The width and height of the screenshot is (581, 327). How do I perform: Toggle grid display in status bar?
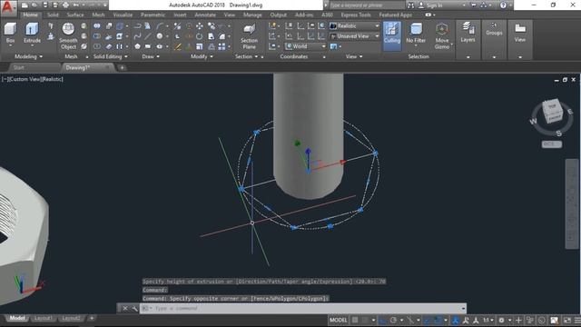point(355,320)
